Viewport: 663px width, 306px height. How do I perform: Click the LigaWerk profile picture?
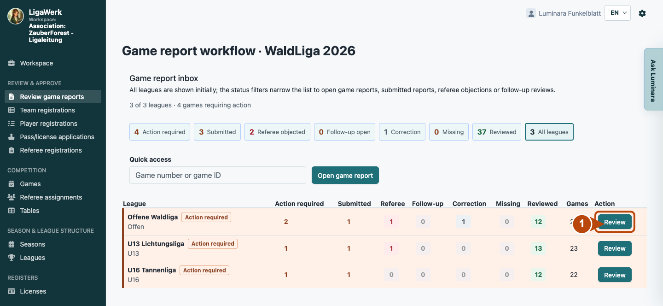[x=16, y=16]
